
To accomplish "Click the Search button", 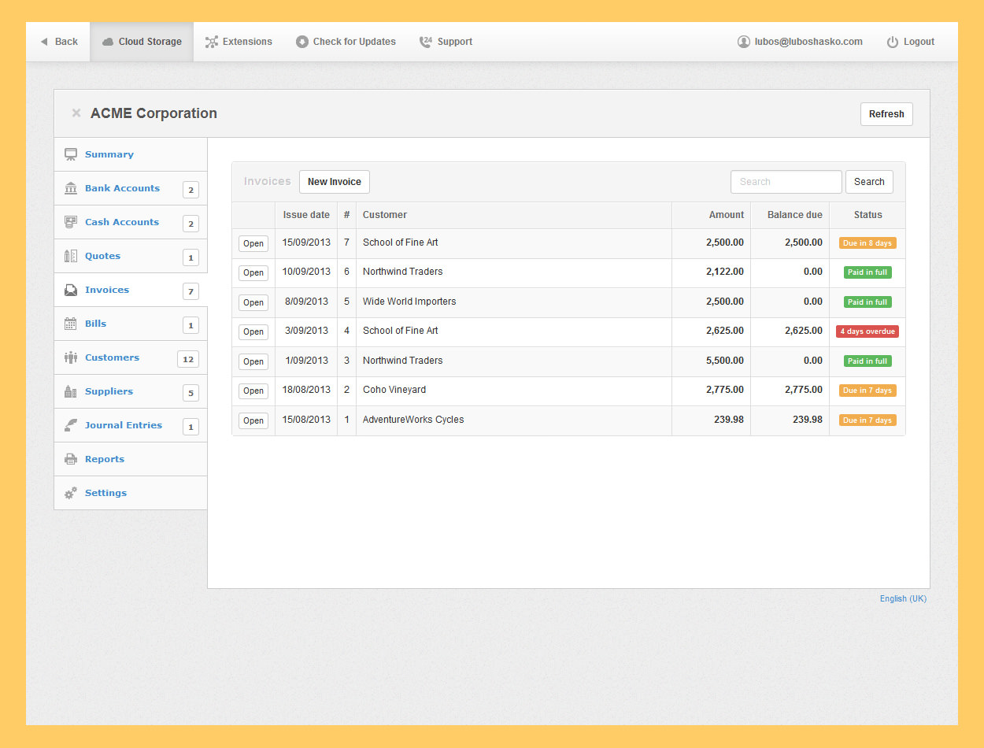I will 869,182.
